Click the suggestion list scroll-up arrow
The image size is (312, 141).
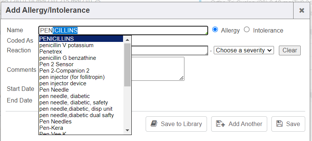pyautogui.click(x=127, y=40)
